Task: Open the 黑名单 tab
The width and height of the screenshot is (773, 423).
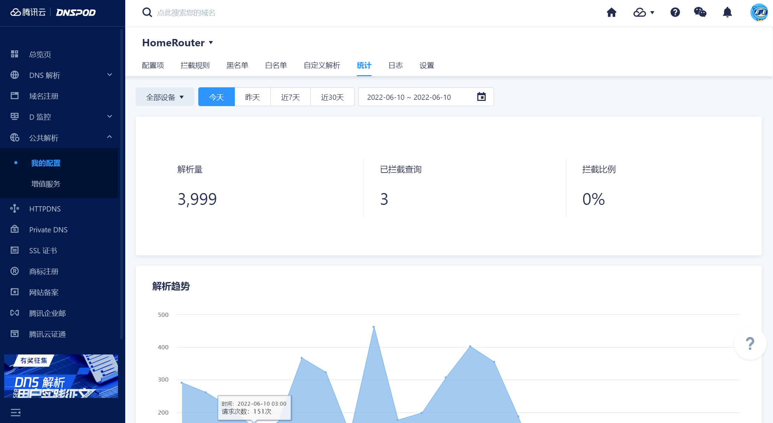Action: pyautogui.click(x=237, y=65)
